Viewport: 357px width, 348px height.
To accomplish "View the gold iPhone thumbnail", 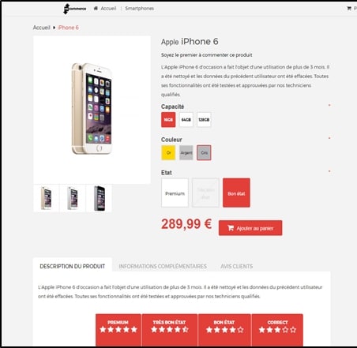I will 47,198.
